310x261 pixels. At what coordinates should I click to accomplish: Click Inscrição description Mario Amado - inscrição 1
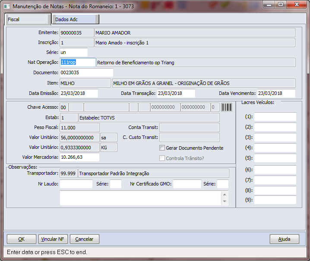(195, 42)
